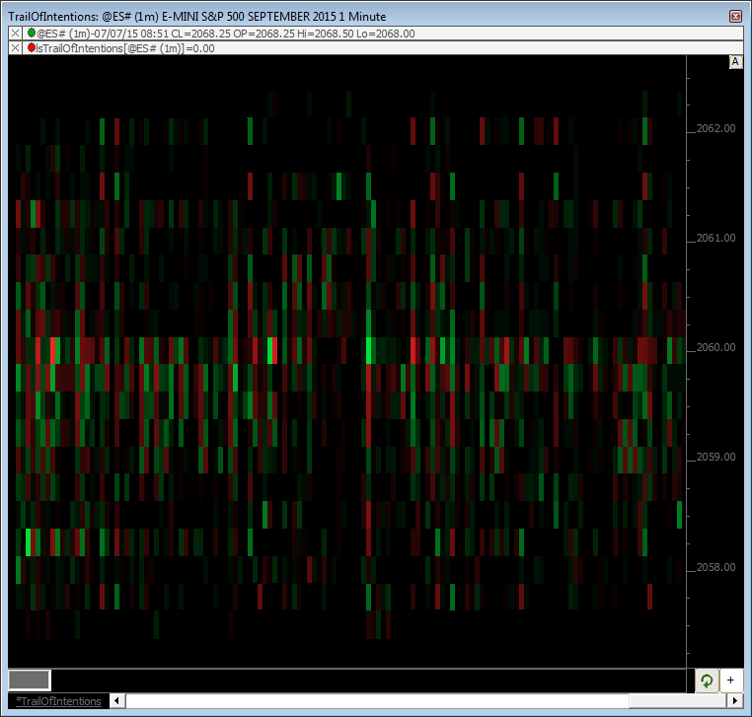
Task: Toggle the 'A' auto-scale button
Action: (735, 62)
